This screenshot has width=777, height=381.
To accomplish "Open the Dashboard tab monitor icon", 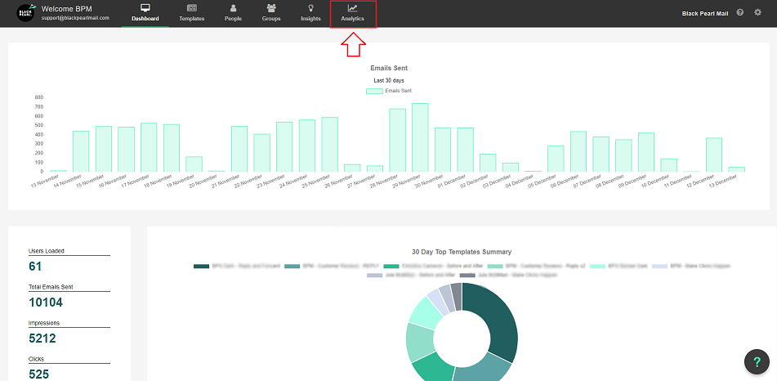I will tap(145, 8).
